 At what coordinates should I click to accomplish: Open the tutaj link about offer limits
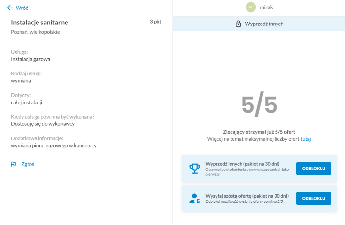pos(306,139)
